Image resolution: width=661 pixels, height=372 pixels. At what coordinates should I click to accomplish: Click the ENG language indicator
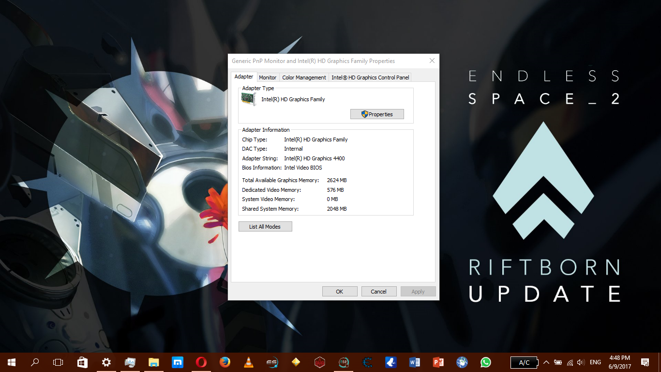pyautogui.click(x=596, y=362)
